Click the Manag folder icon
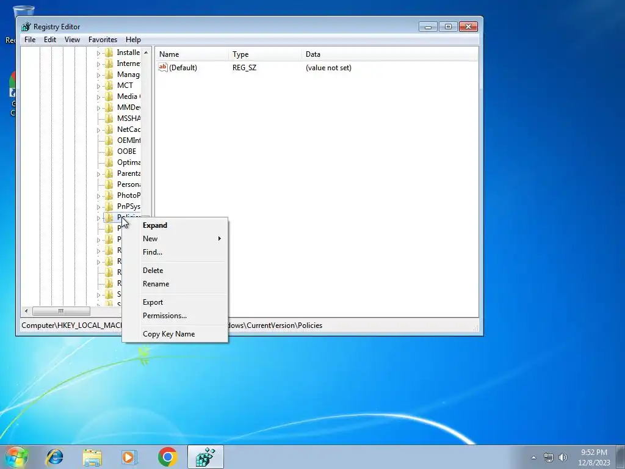 [x=109, y=75]
